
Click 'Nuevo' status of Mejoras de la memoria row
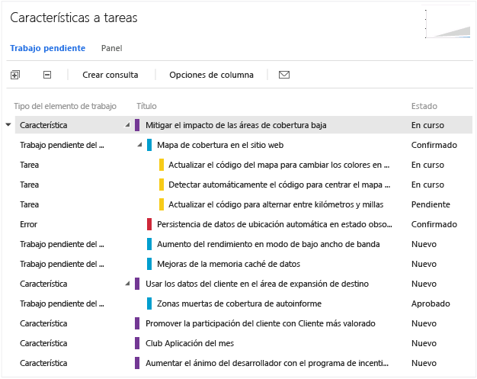tap(424, 264)
